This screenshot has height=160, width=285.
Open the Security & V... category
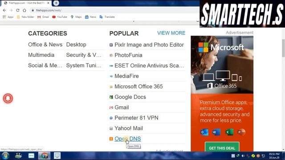[x=84, y=55]
